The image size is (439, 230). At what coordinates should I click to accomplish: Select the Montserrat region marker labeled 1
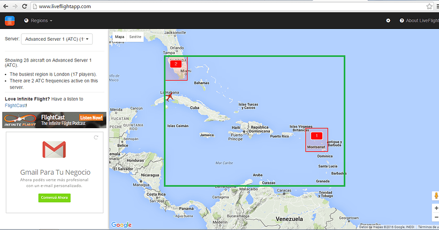coord(316,136)
